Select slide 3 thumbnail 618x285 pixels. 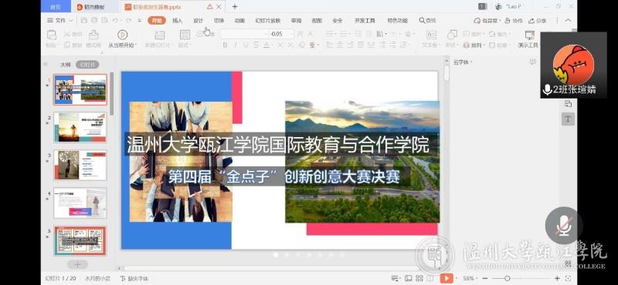pos(80,165)
